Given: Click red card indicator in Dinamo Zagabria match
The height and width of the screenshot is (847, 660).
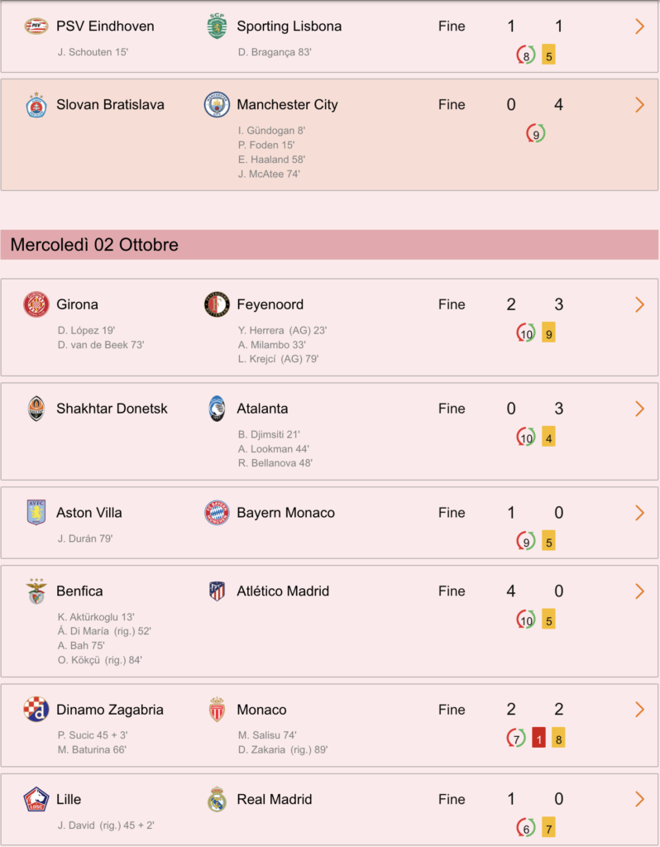Looking at the screenshot, I should coord(538,739).
